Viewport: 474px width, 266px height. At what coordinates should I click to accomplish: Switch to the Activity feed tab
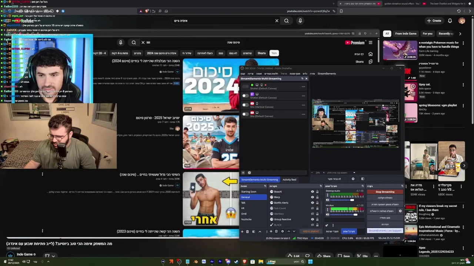click(x=289, y=180)
